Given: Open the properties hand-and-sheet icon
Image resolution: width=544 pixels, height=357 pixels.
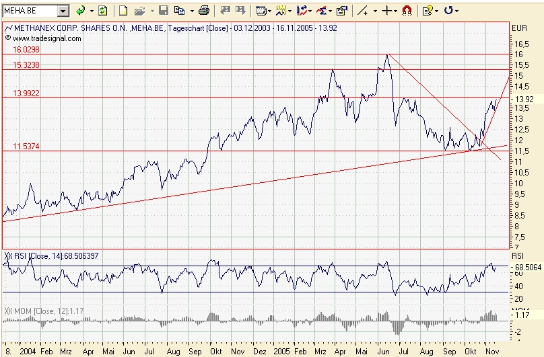Looking at the screenshot, I should [342, 11].
